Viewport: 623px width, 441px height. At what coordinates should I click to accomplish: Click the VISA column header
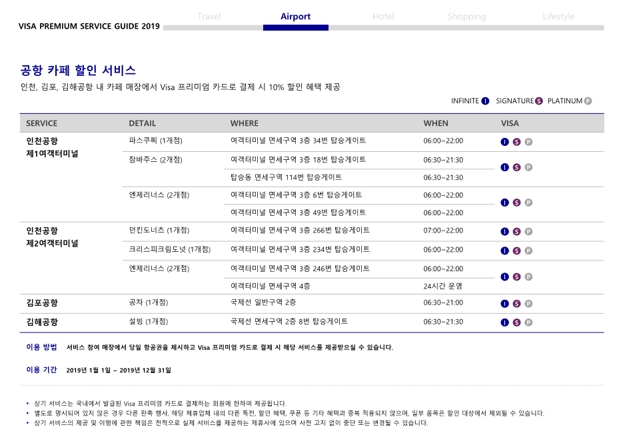pyautogui.click(x=510, y=123)
